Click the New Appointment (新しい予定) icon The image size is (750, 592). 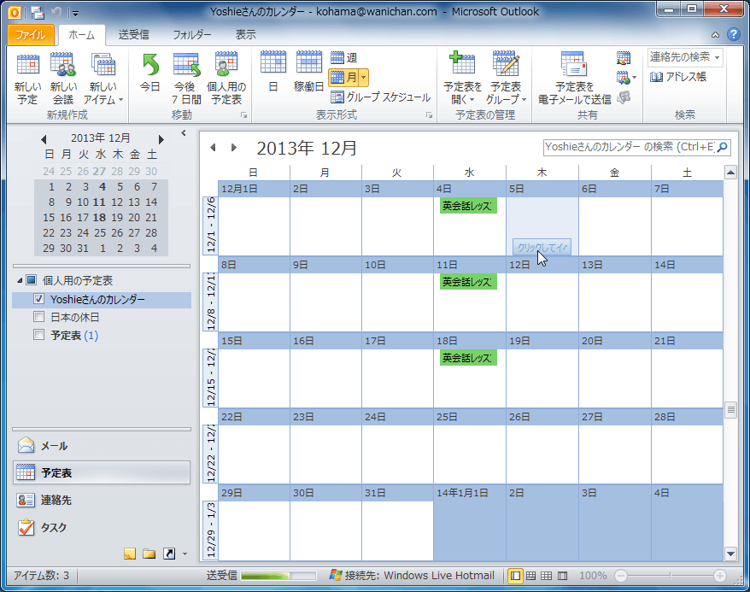point(27,79)
